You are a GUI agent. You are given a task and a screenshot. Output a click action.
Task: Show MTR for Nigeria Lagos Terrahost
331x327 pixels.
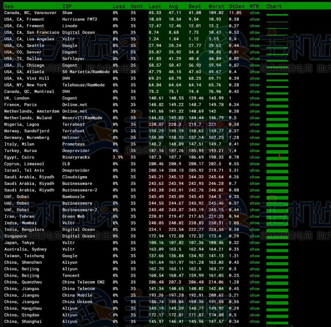tap(254, 124)
